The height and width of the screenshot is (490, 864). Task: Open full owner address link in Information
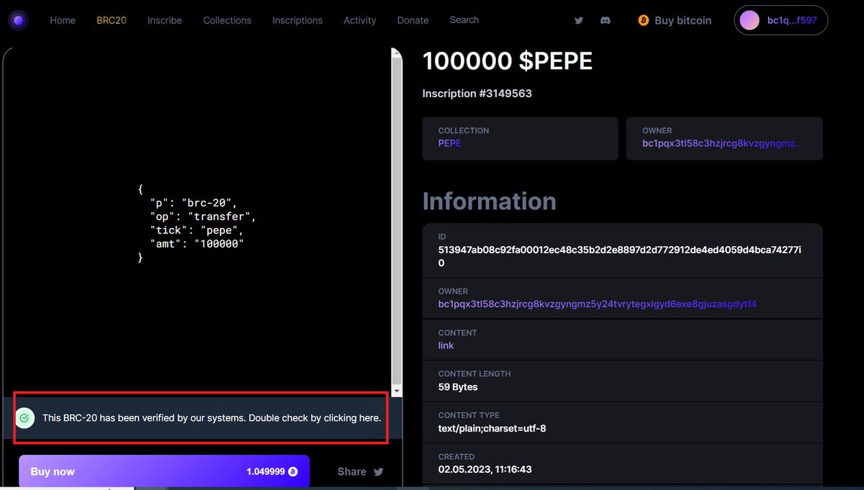[x=598, y=304]
